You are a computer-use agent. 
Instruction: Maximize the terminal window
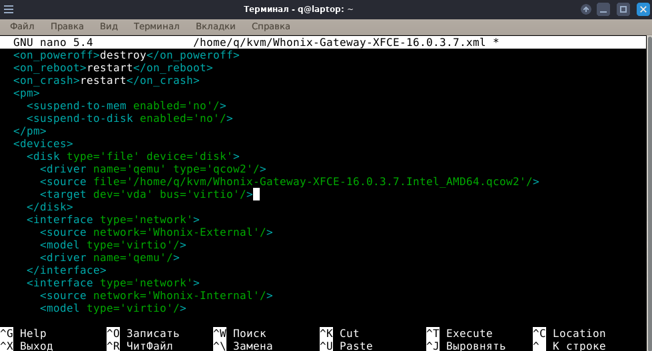(x=623, y=9)
